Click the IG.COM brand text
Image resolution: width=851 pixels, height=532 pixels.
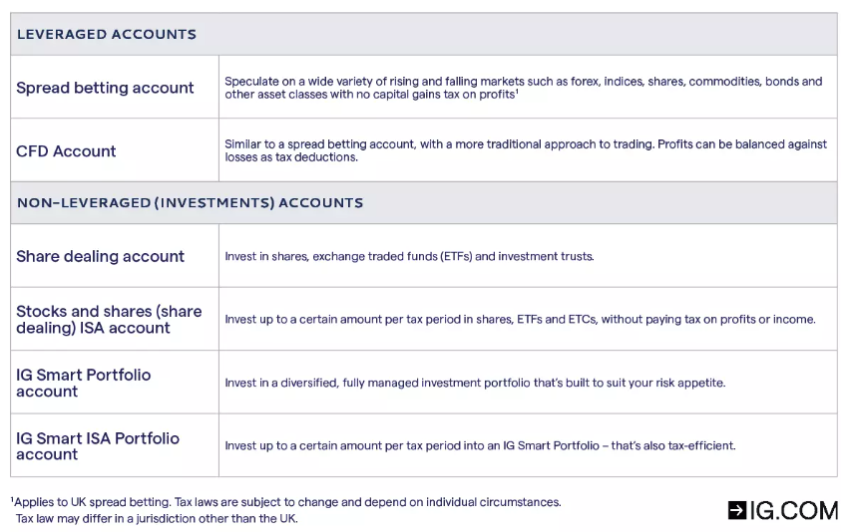coord(794,511)
